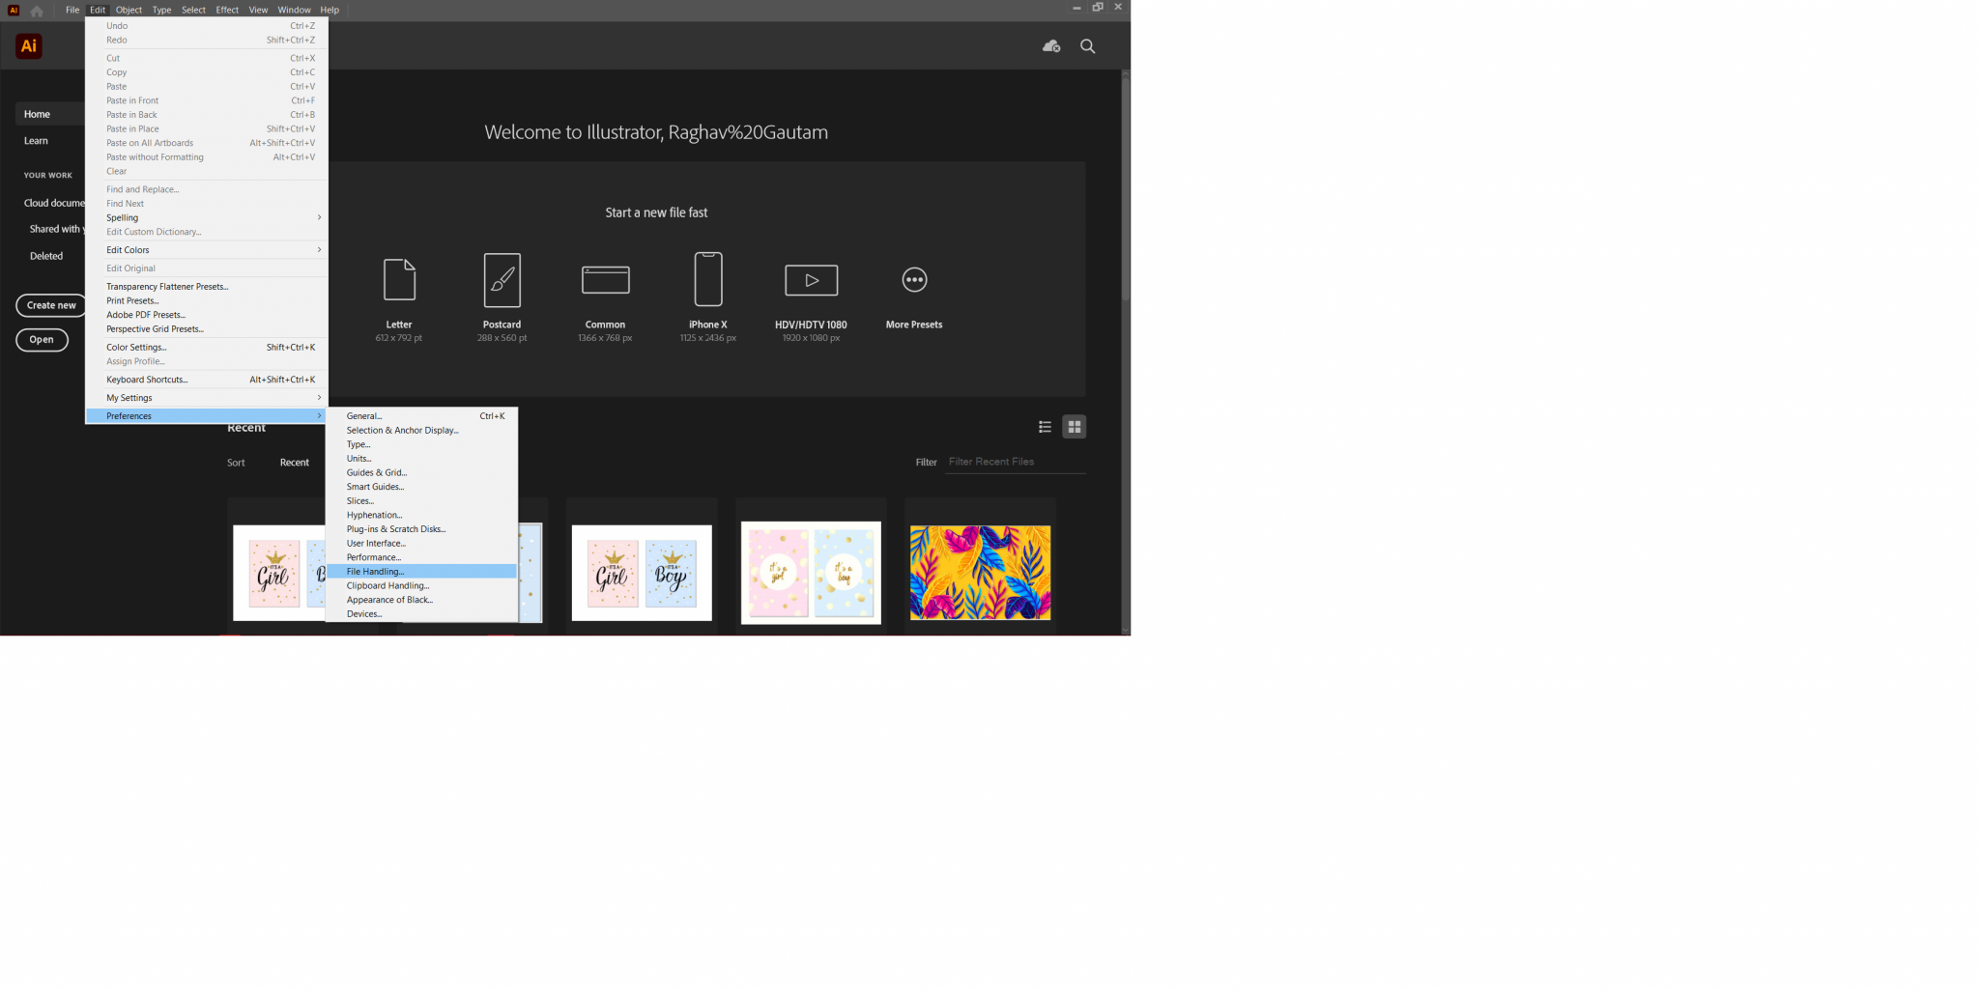Viewport: 1979px width, 989px height.
Task: Select Home in the sidebar
Action: [50, 114]
